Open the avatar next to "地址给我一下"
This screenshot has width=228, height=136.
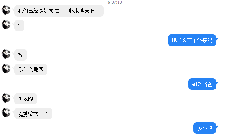pyautogui.click(x=6, y=112)
